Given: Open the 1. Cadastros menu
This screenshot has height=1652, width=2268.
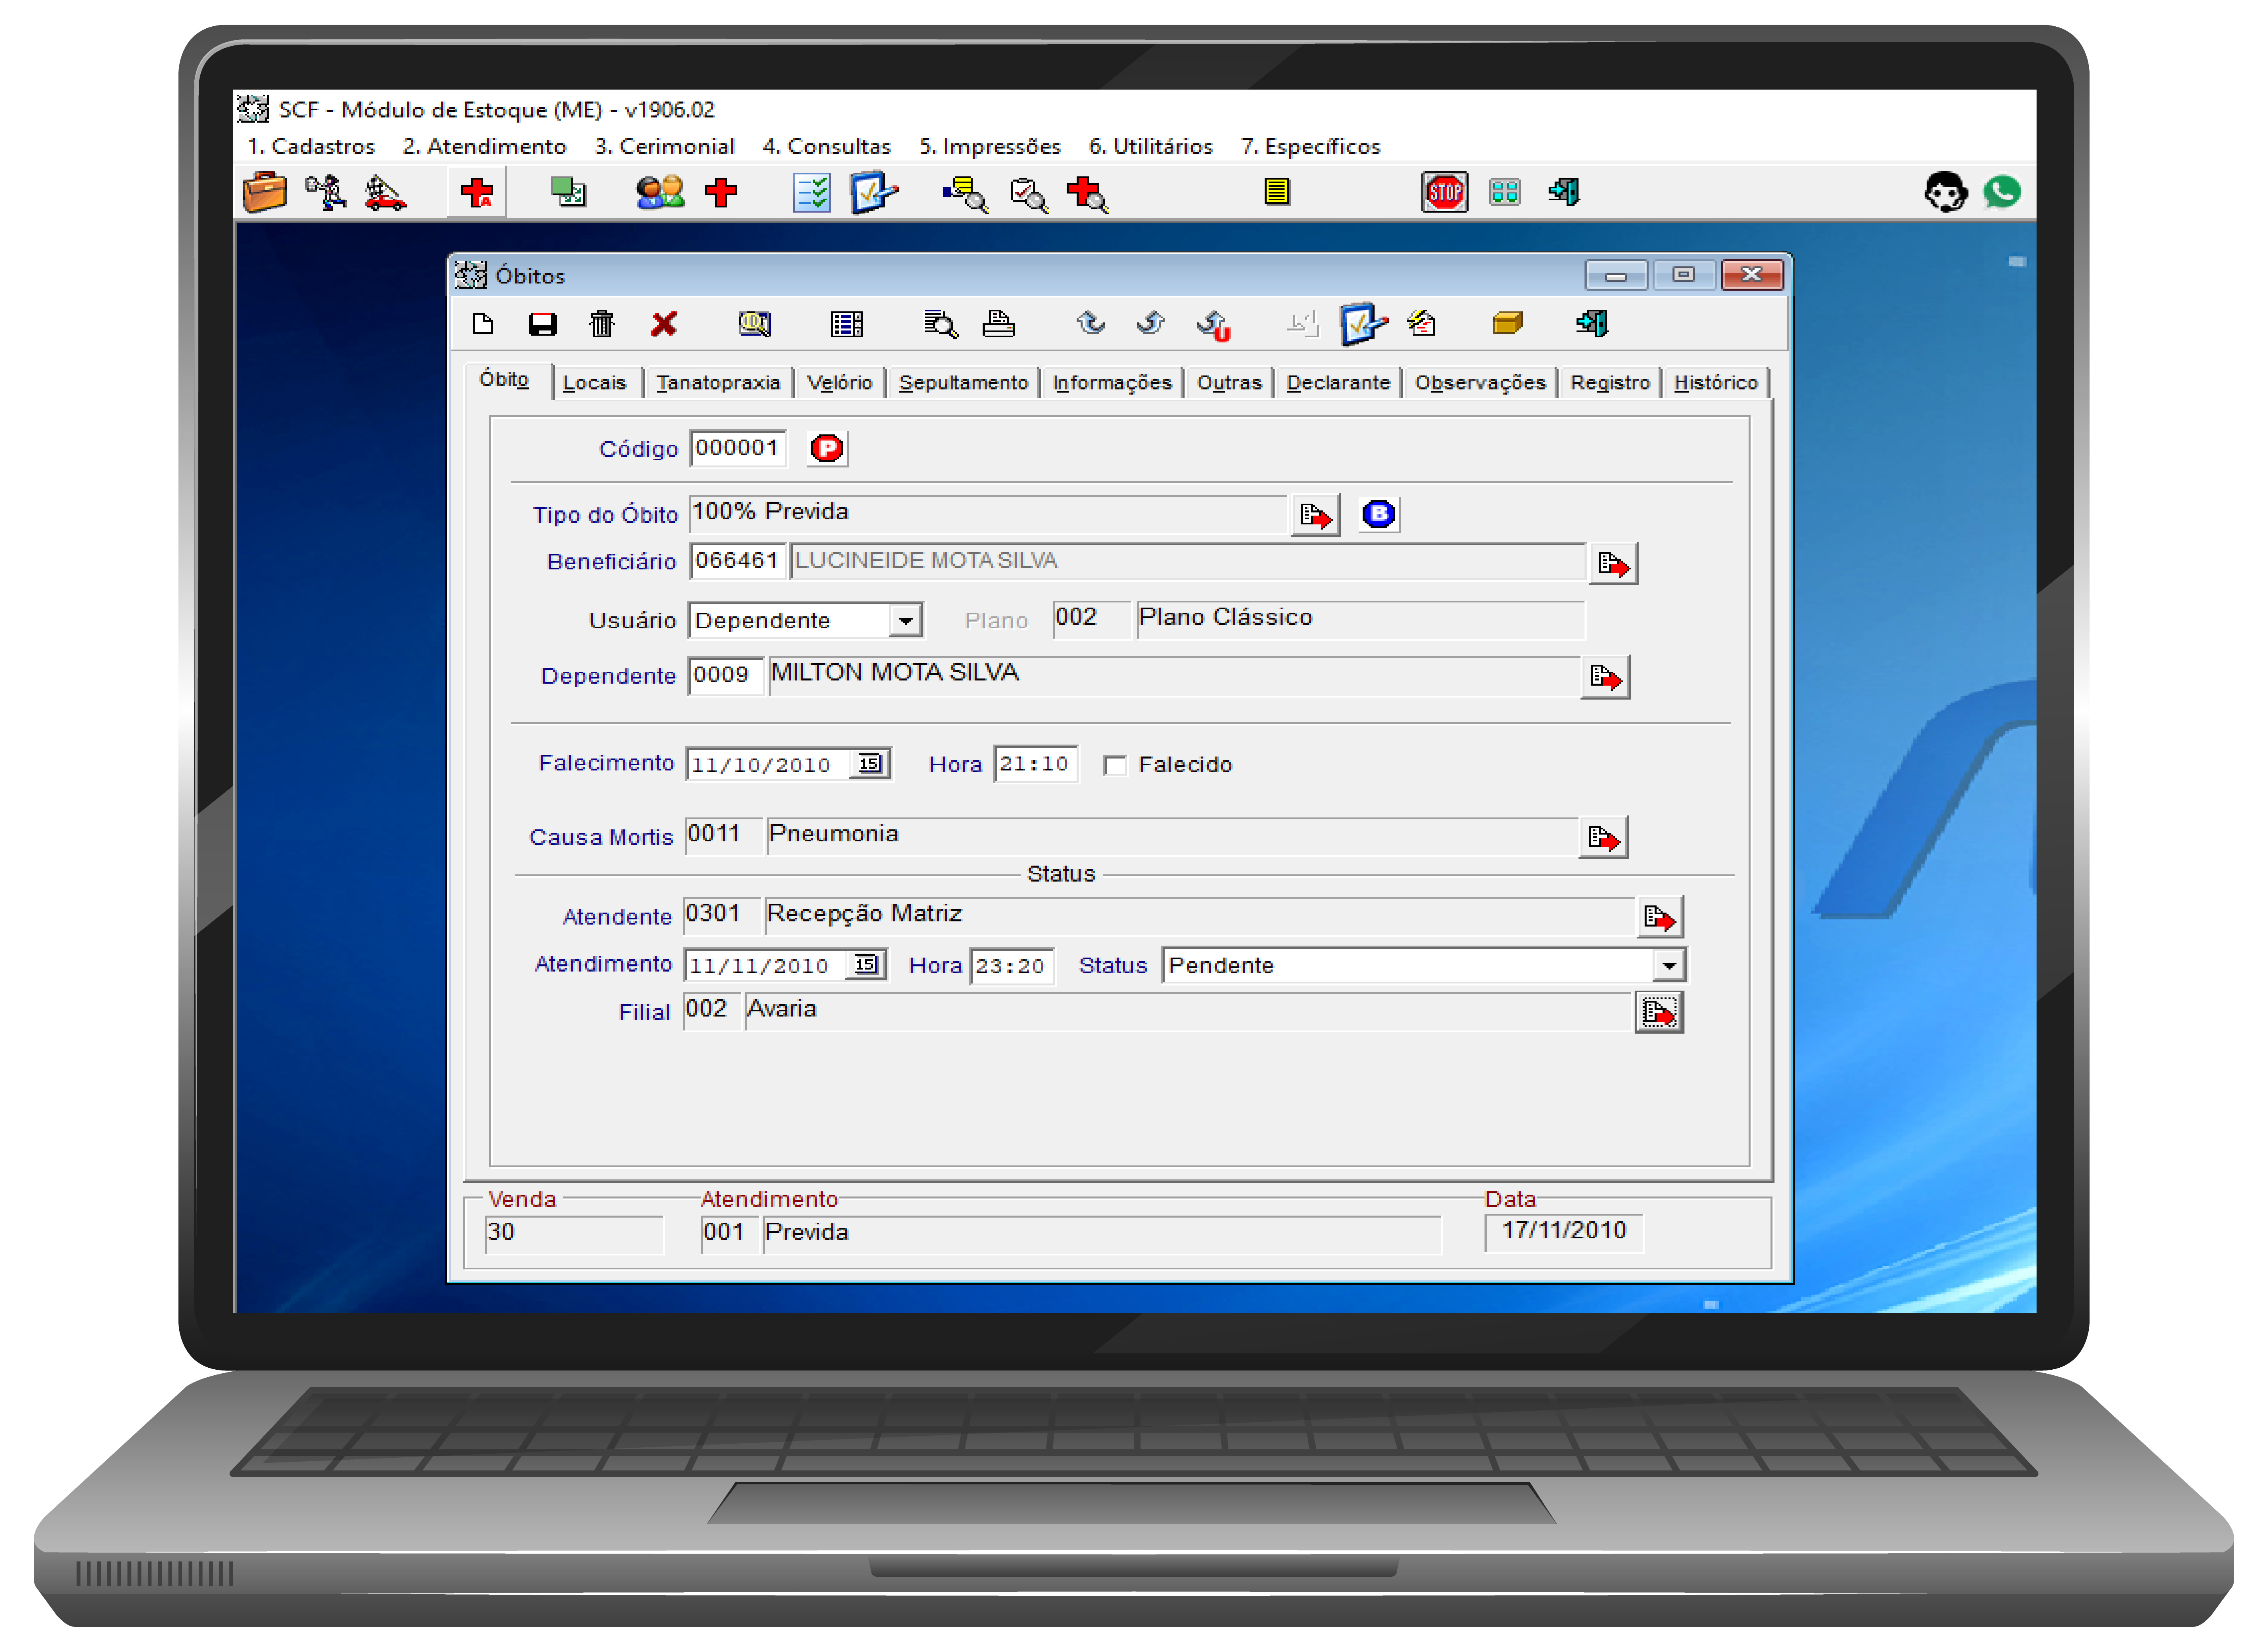Looking at the screenshot, I should pos(311,146).
